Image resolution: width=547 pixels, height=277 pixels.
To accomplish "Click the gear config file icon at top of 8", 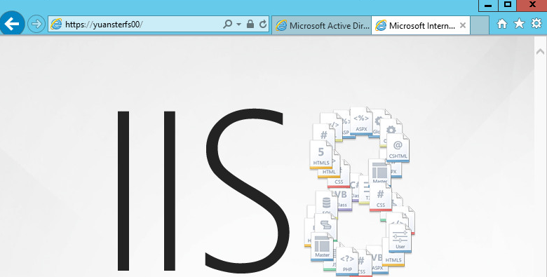I will [x=391, y=133].
